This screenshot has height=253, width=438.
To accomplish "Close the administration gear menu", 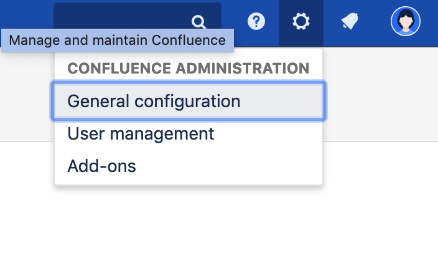I will click(x=301, y=22).
